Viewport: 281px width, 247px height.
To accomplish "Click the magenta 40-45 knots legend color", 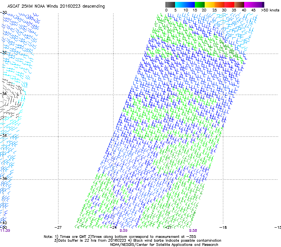I will 249,5.
